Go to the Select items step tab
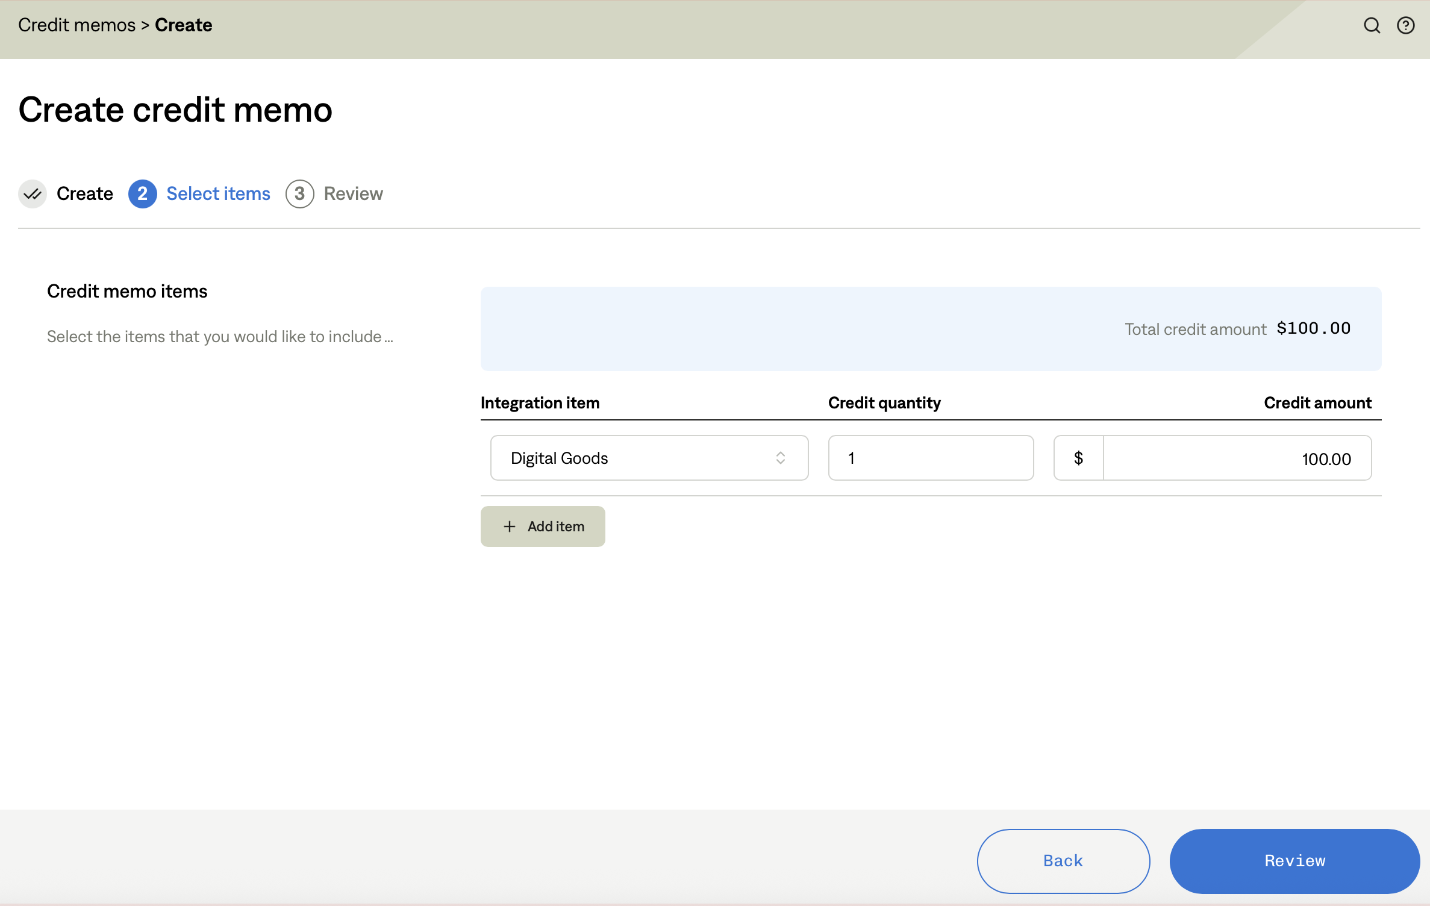Screen dimensions: 1430x906 point(218,194)
